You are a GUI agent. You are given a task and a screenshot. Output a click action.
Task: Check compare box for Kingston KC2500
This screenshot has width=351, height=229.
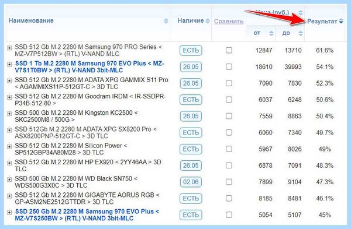(x=229, y=116)
